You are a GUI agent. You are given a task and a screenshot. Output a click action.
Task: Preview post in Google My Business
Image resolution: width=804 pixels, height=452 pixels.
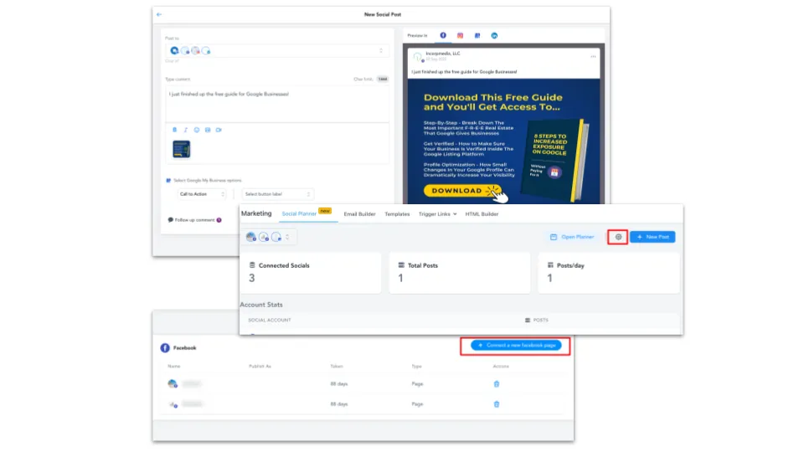pos(477,35)
